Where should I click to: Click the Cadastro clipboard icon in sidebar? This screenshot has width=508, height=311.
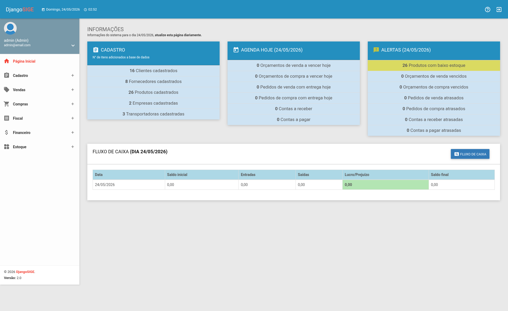(x=7, y=75)
